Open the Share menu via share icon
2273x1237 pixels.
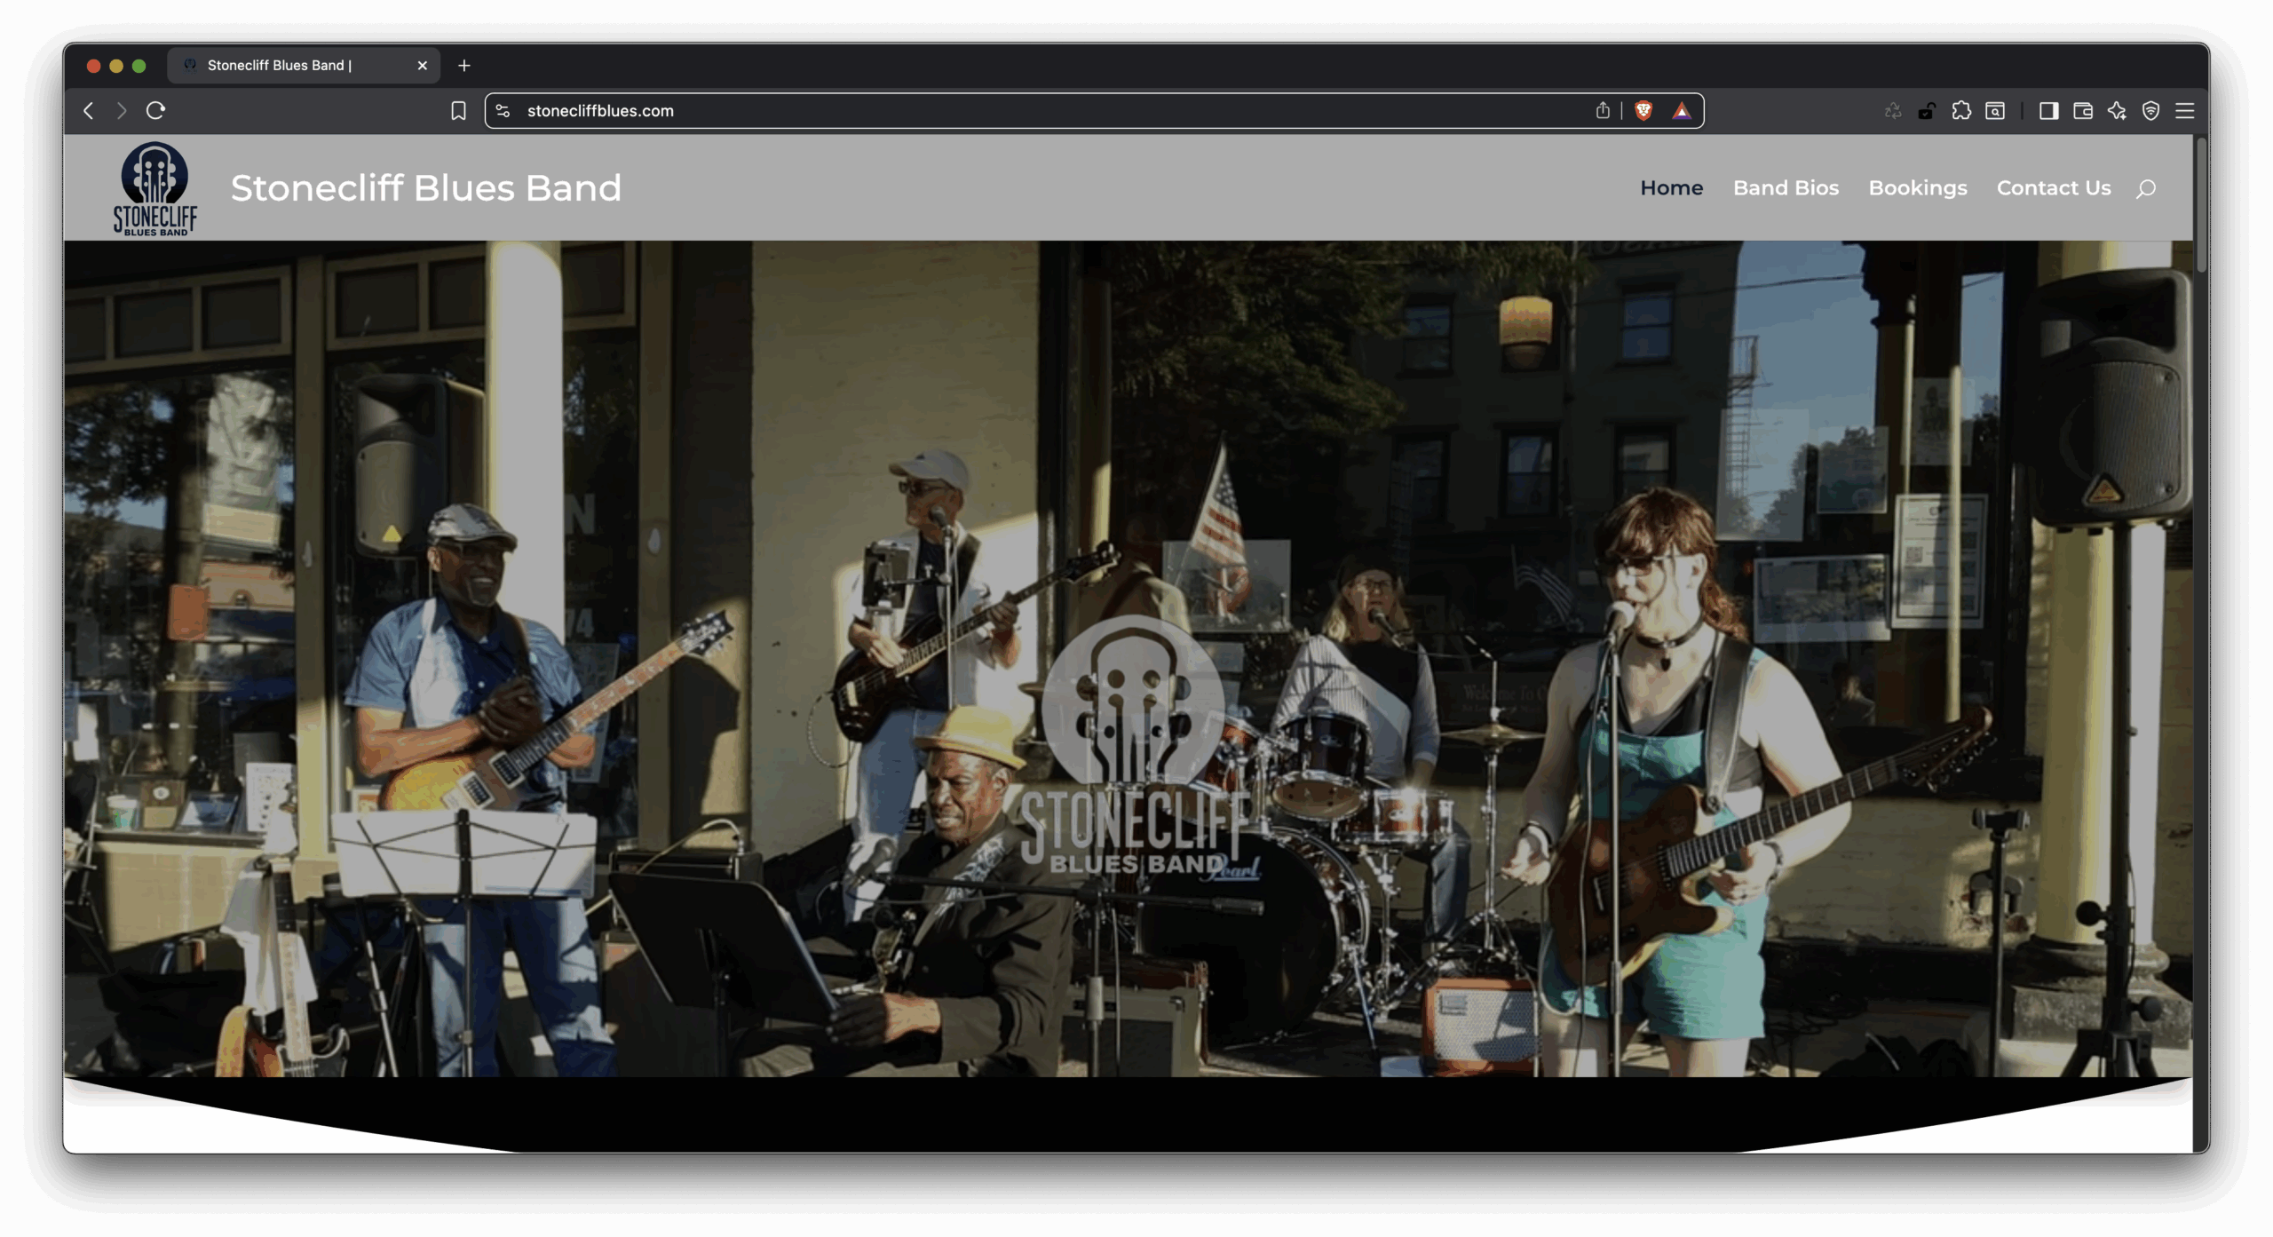1603,110
